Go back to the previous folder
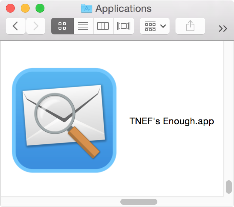Viewport: 234px width, 207px height. [x=16, y=26]
